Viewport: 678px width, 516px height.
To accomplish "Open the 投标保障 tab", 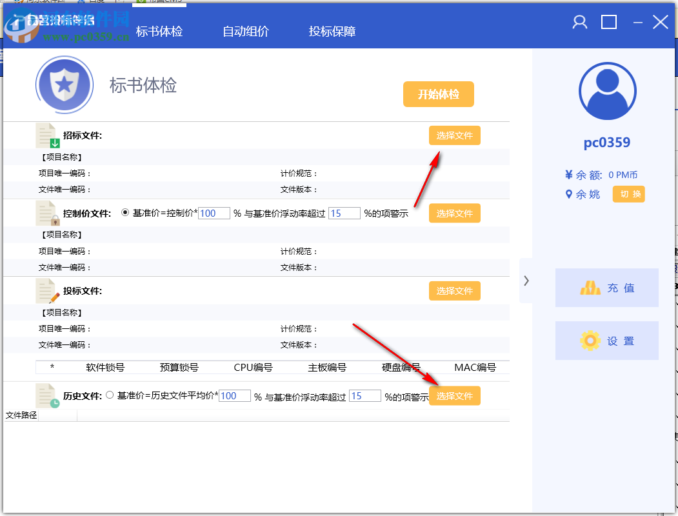I will tap(332, 30).
